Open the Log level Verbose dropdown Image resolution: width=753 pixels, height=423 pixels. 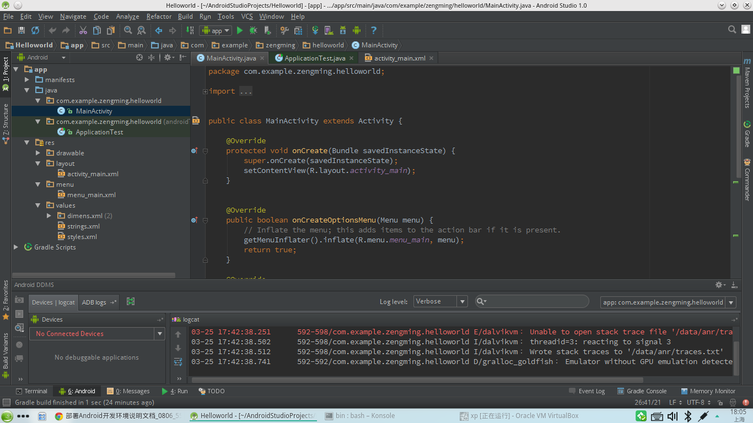pyautogui.click(x=441, y=301)
